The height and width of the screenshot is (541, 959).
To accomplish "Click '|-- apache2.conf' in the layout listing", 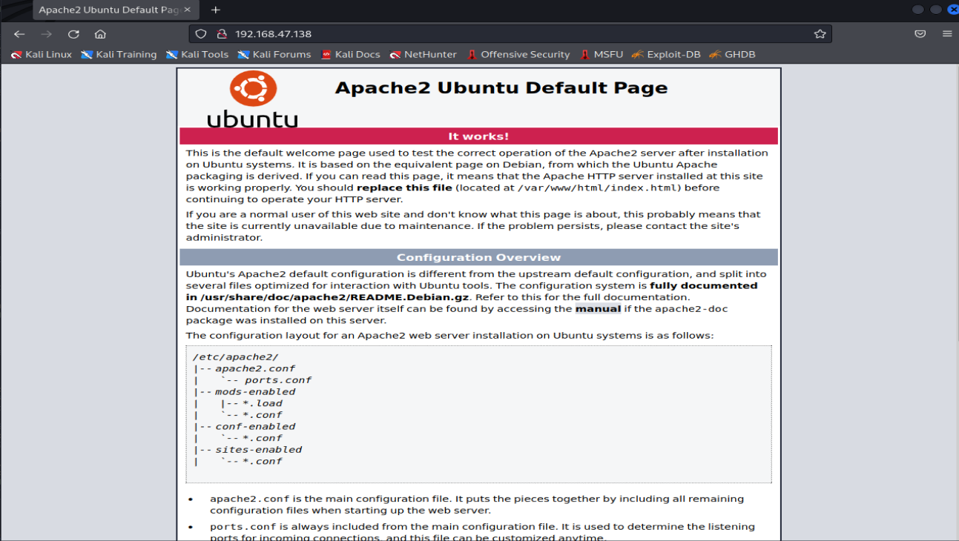I will [244, 368].
